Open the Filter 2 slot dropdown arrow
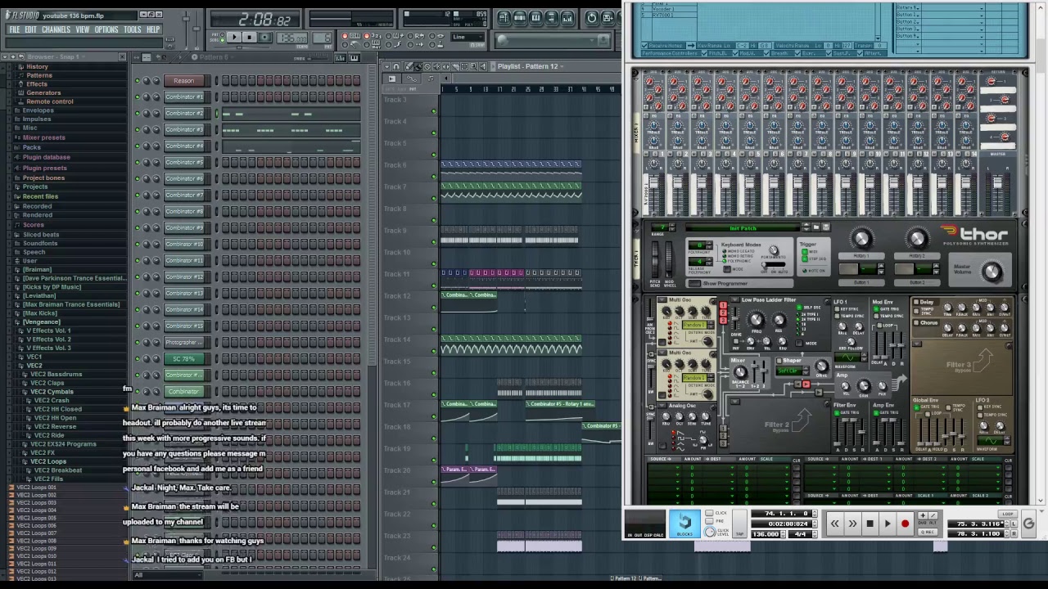This screenshot has height=589, width=1048. click(736, 402)
